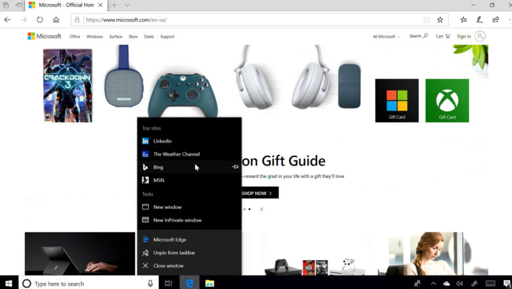This screenshot has width=512, height=289.
Task: Open the Support nav link
Action: 167,37
